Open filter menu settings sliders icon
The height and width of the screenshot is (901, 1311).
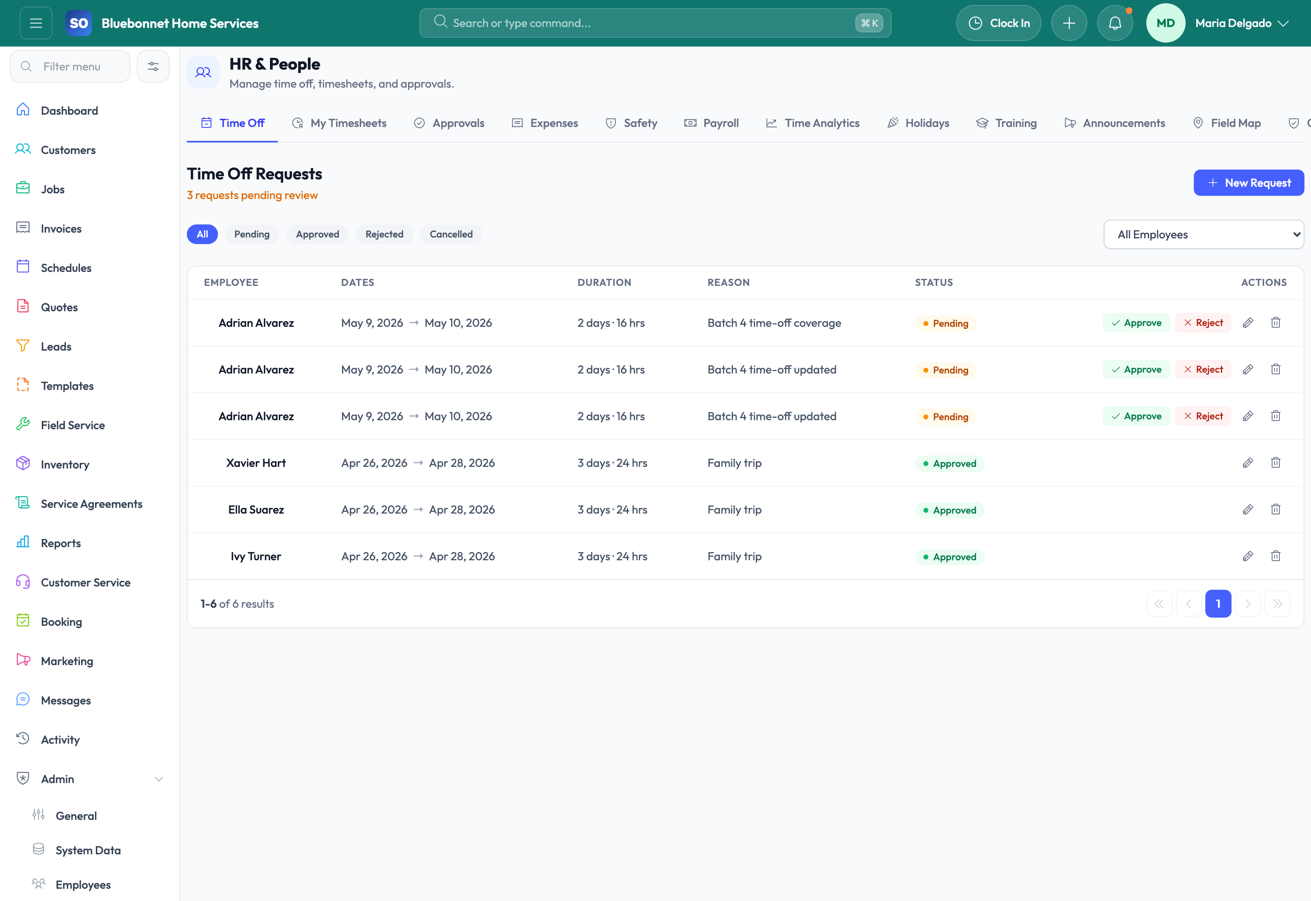[153, 67]
